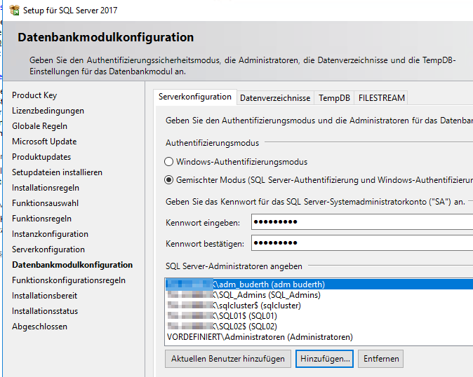Click Serverkonfiguration step in sidebar
Viewport: 473px width, 377px height.
pos(48,249)
